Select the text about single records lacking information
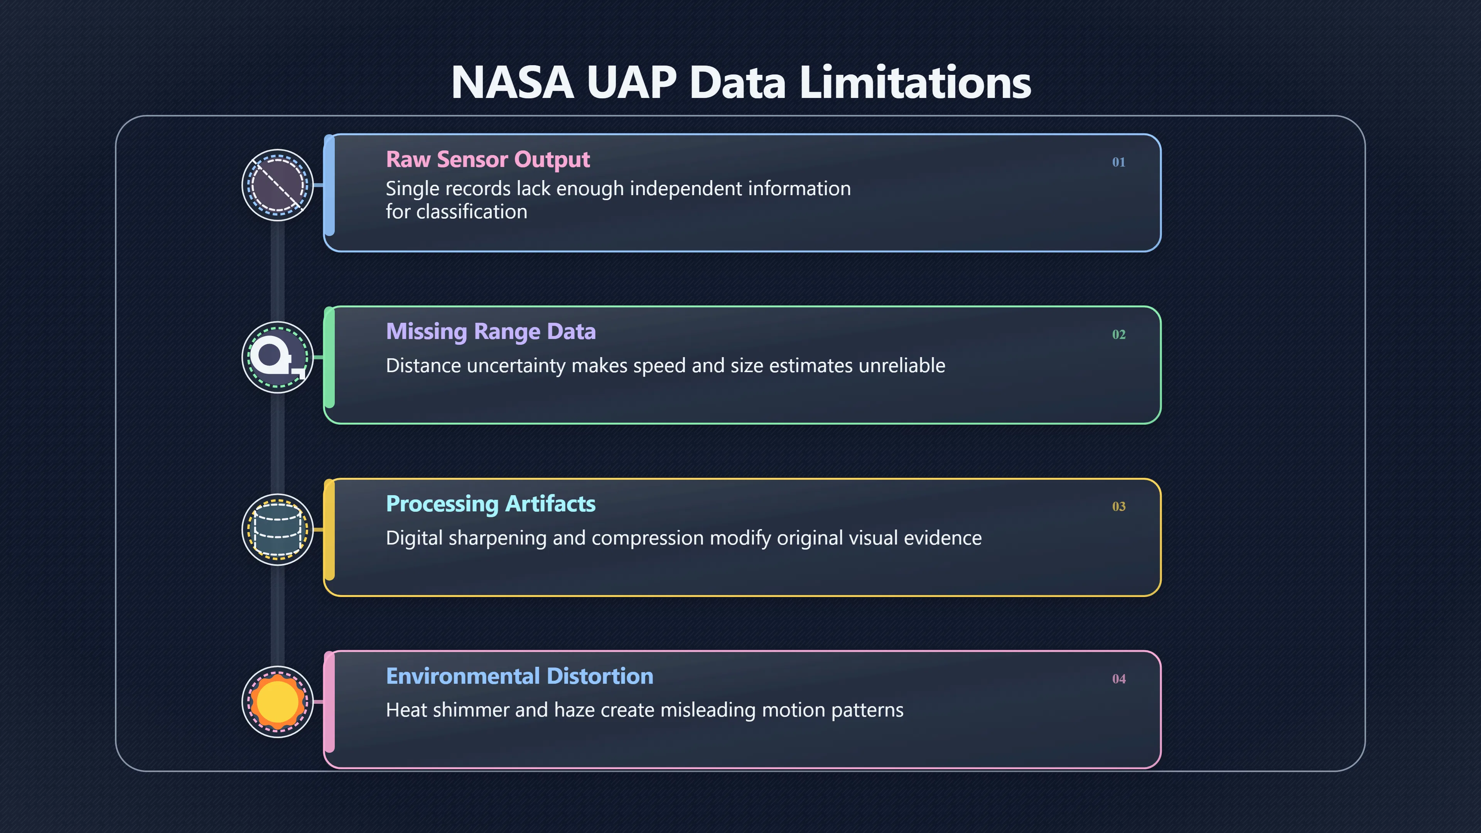Image resolution: width=1481 pixels, height=833 pixels. pyautogui.click(x=618, y=200)
